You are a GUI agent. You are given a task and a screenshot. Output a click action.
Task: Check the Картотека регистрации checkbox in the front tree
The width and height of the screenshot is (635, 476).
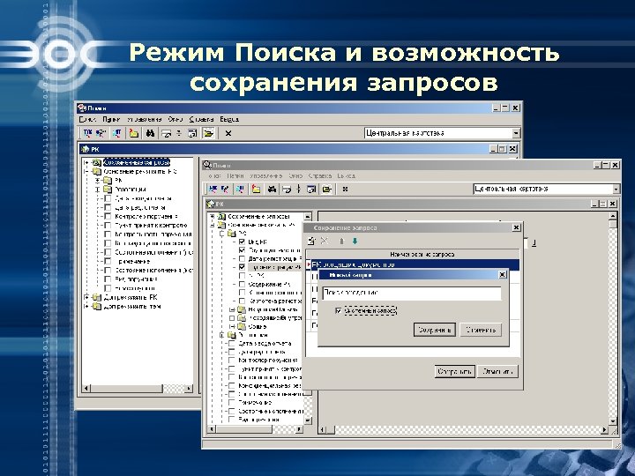click(242, 301)
